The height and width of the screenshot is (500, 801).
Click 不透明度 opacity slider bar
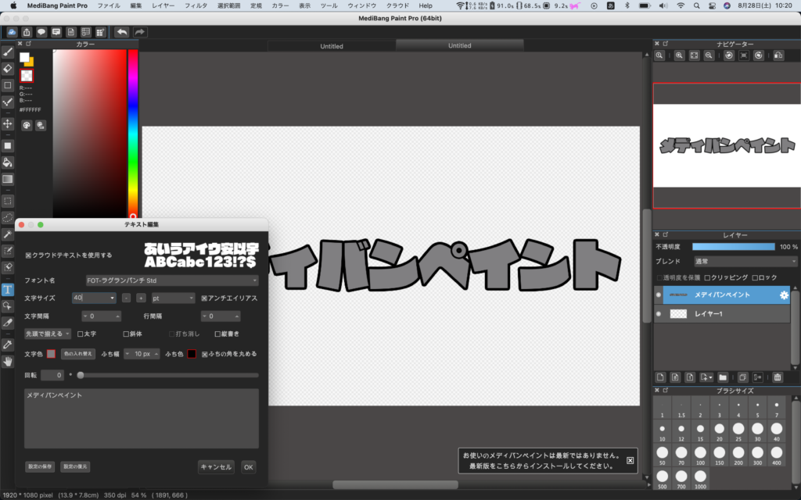click(733, 246)
